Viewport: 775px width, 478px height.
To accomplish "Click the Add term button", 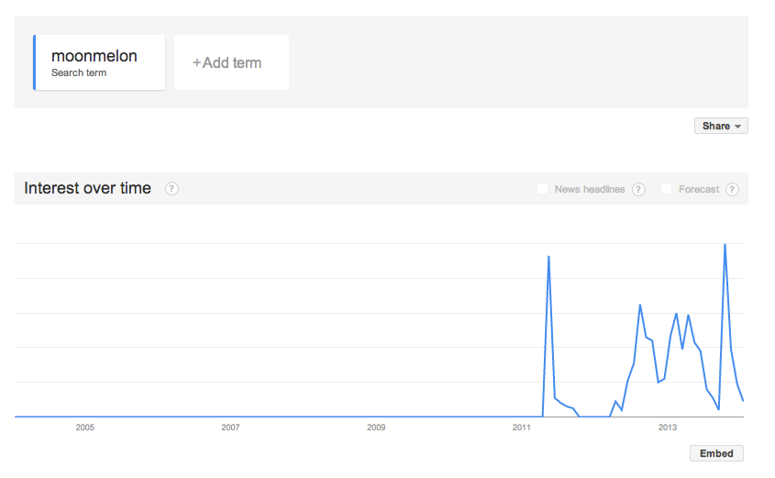I will click(231, 63).
